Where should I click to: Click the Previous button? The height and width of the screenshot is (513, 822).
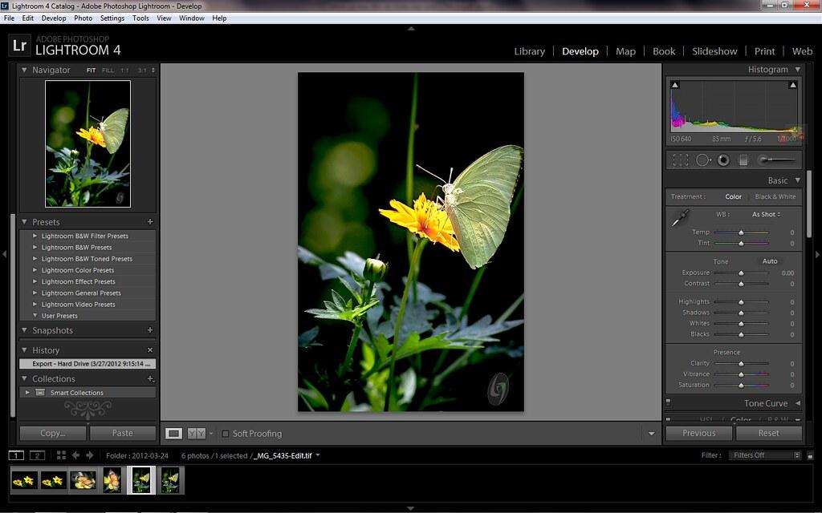699,433
